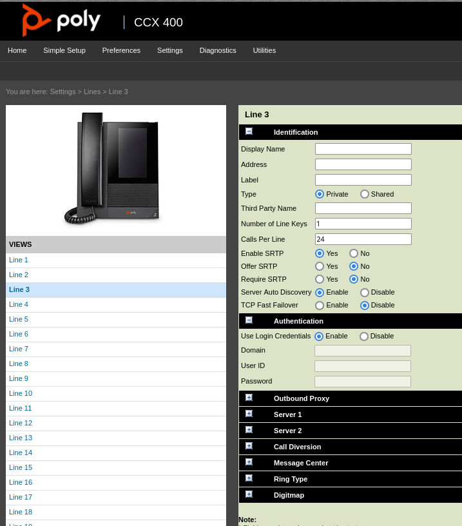Click the Number of Line Keys field
The width and height of the screenshot is (462, 526).
point(363,224)
